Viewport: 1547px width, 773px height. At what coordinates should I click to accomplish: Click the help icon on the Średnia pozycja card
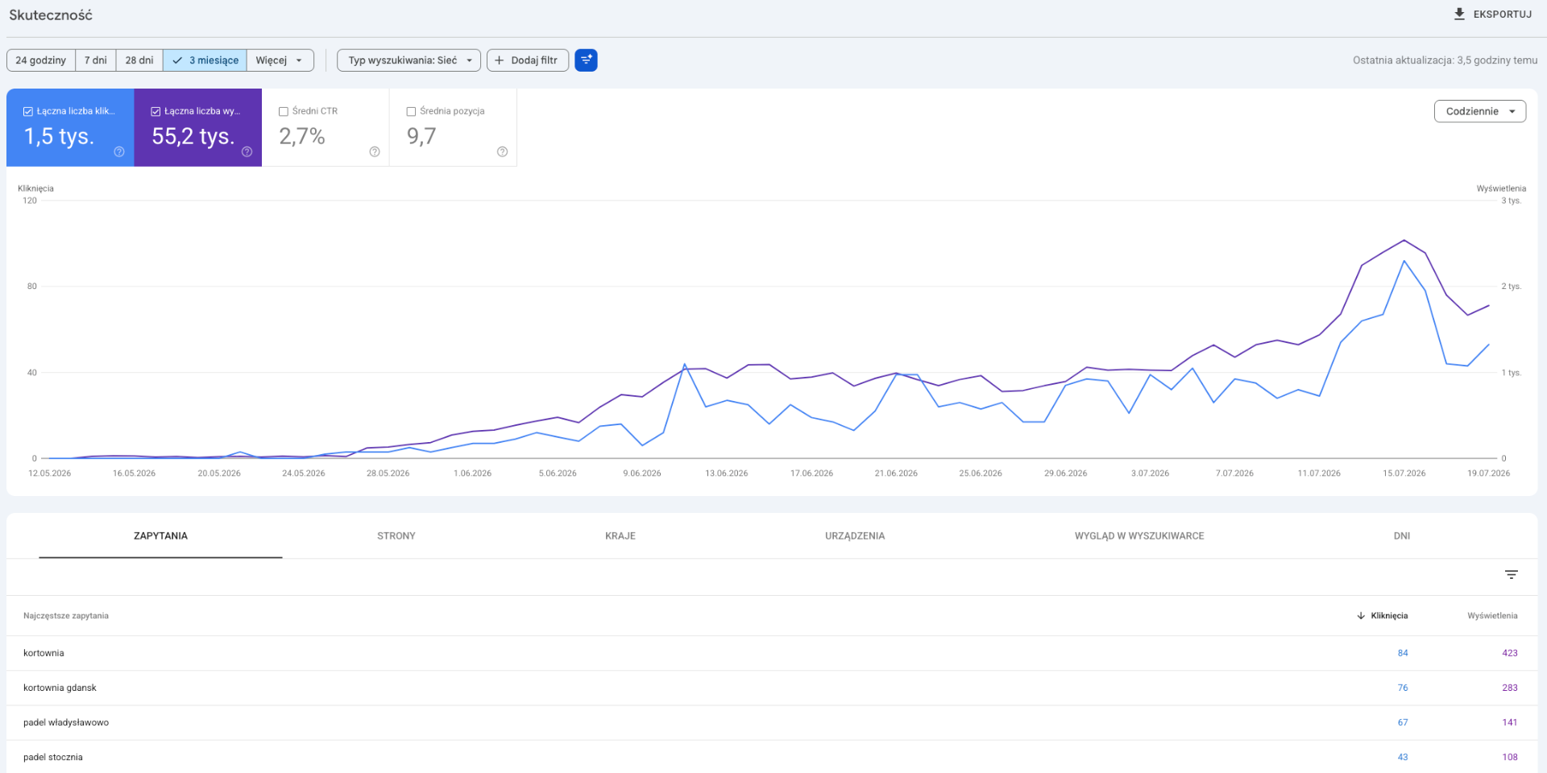pos(503,151)
